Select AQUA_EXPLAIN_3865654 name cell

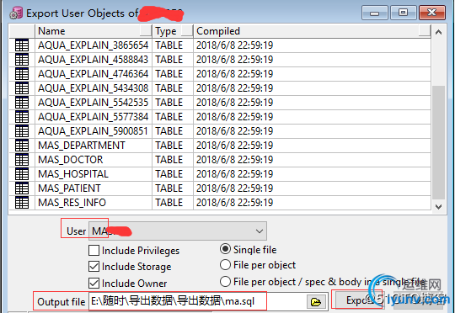[94, 45]
